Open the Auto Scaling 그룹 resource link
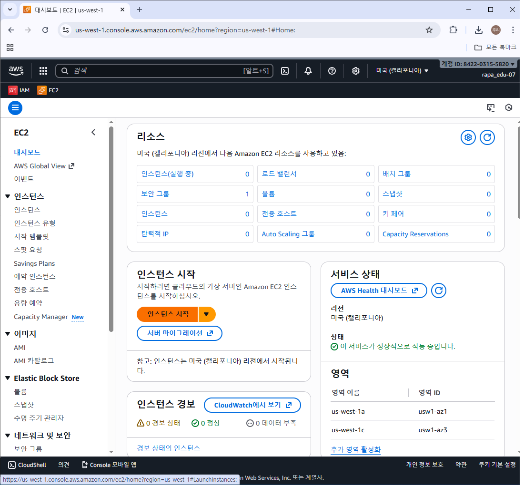 (288, 234)
